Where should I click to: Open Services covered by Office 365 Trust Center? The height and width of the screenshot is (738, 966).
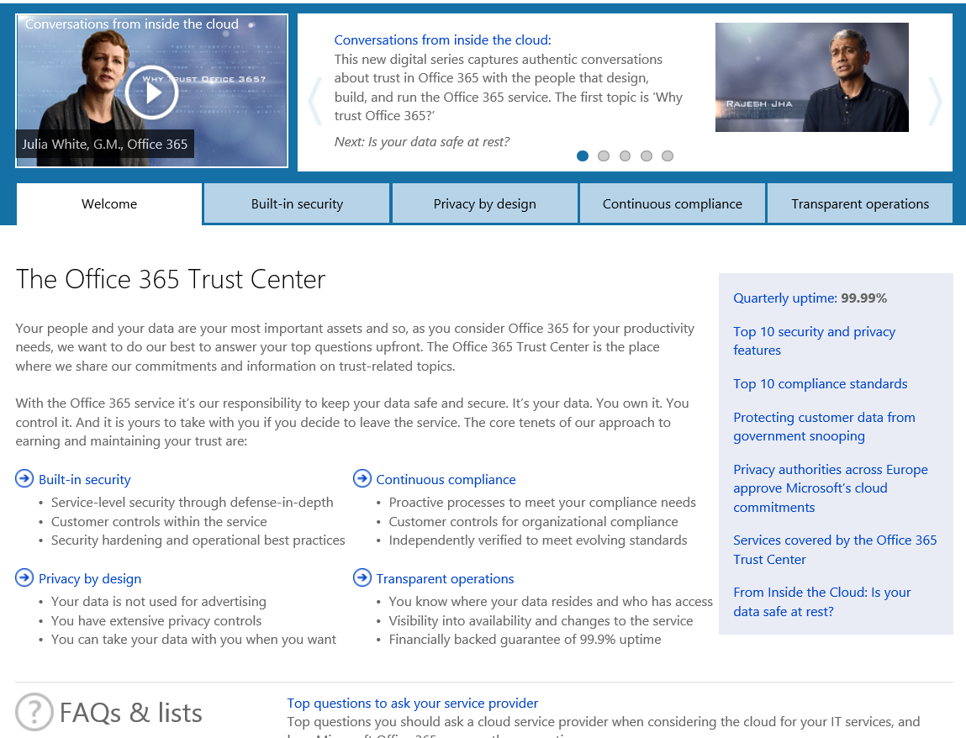[x=835, y=550]
